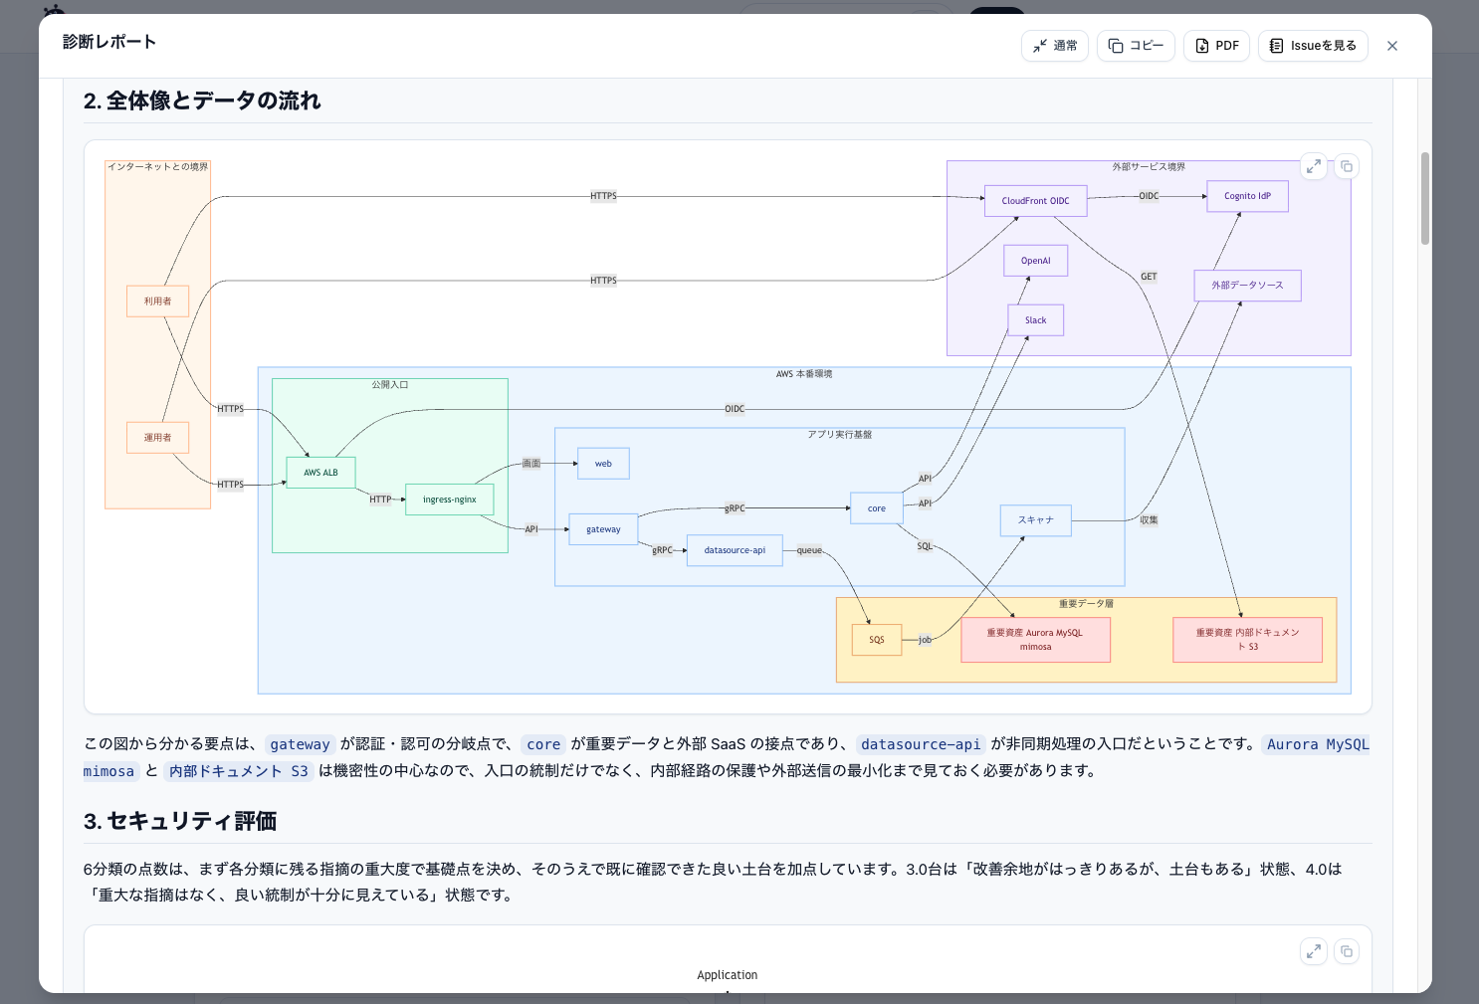Viewport: 1479px width, 1004px height.
Task: Copy the architecture diagram
Action: (1347, 166)
